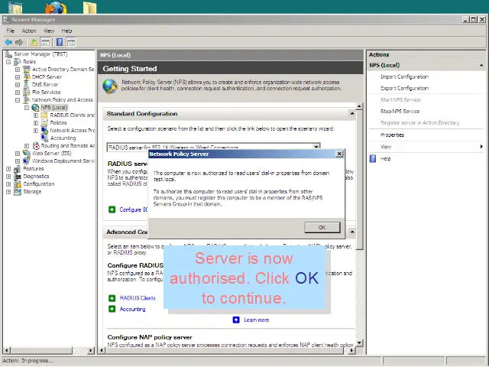Click the content pane horizontal scrollbar left arrow

click(101, 350)
